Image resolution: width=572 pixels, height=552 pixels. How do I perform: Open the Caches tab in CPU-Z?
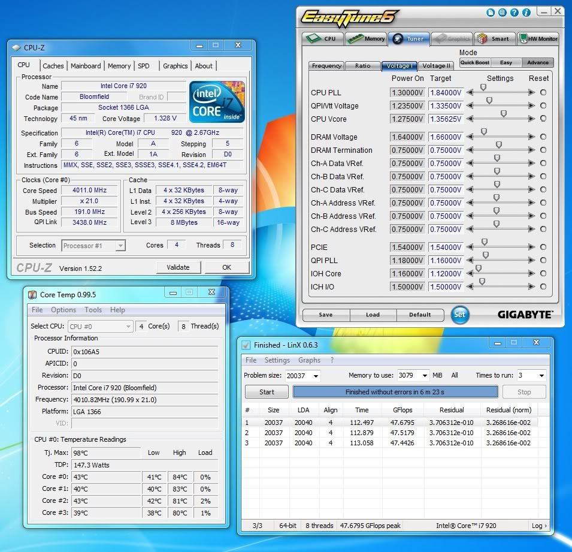click(53, 66)
